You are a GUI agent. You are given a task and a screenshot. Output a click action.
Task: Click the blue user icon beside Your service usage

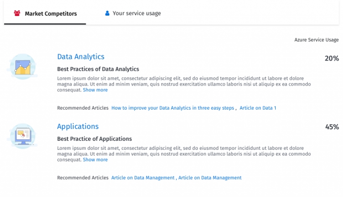click(107, 13)
